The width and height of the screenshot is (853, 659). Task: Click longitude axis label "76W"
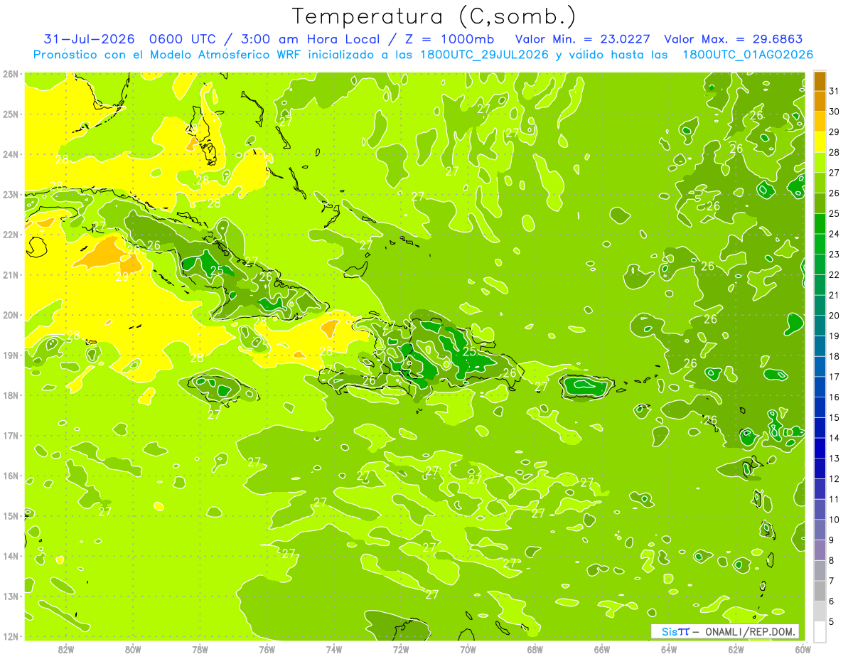[x=267, y=650]
